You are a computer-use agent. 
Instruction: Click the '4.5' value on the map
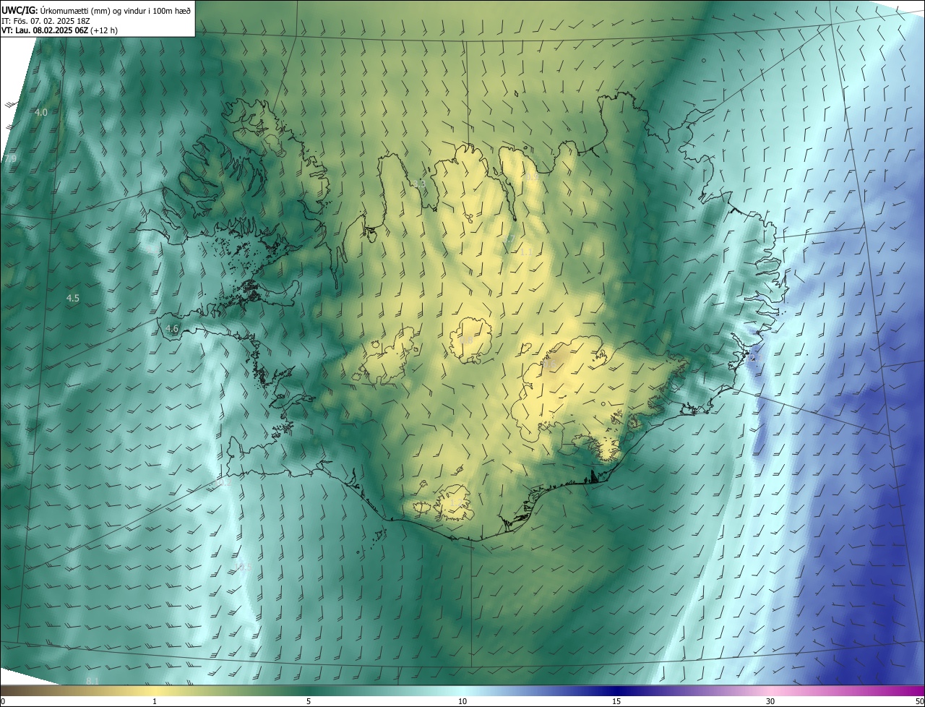(73, 298)
